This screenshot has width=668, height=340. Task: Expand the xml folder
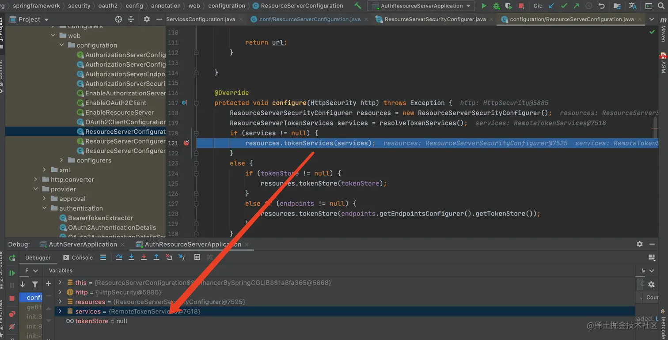coord(44,170)
